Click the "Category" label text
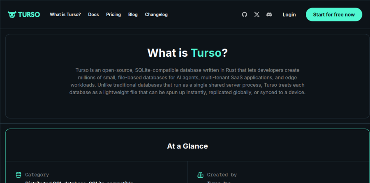 click(x=37, y=175)
